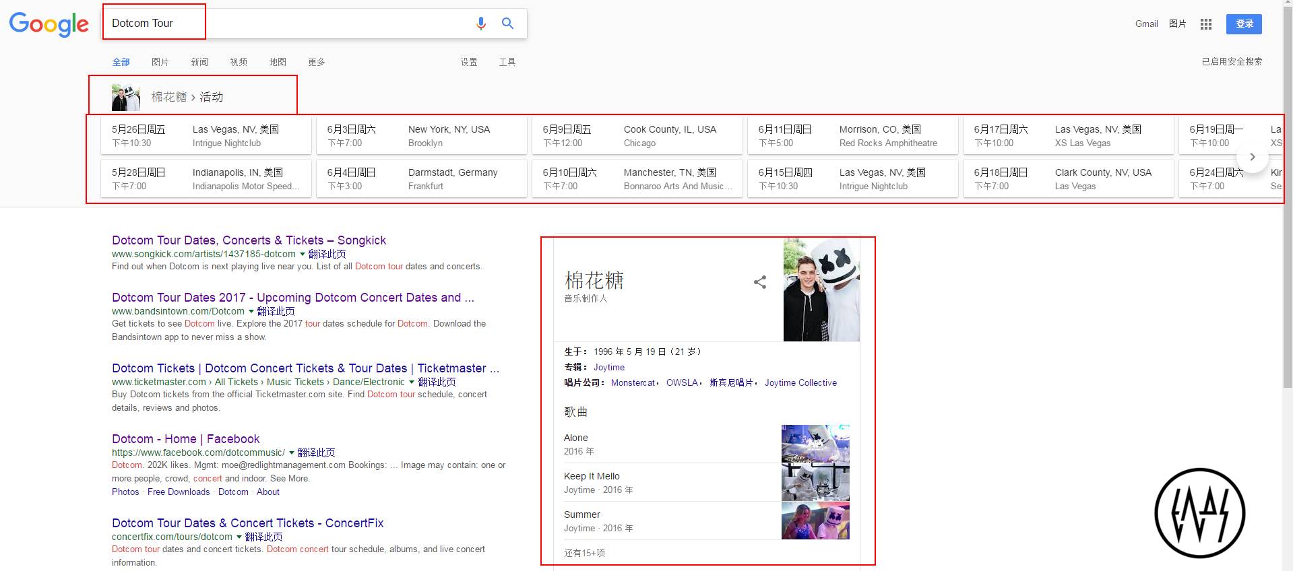Translate the Ticketmaster result page
The image size is (1293, 571).
coord(437,382)
